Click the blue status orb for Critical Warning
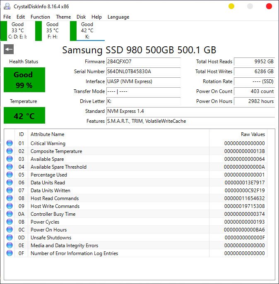 [10, 143]
